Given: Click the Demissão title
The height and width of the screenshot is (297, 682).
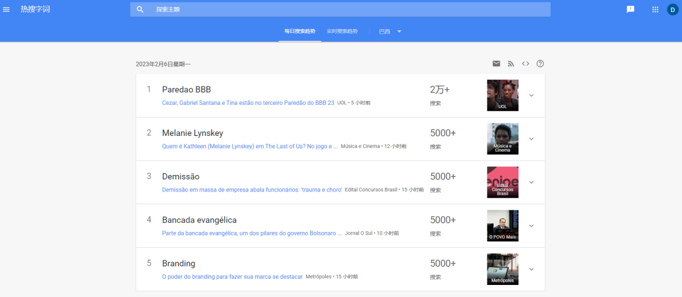Looking at the screenshot, I should 181,176.
